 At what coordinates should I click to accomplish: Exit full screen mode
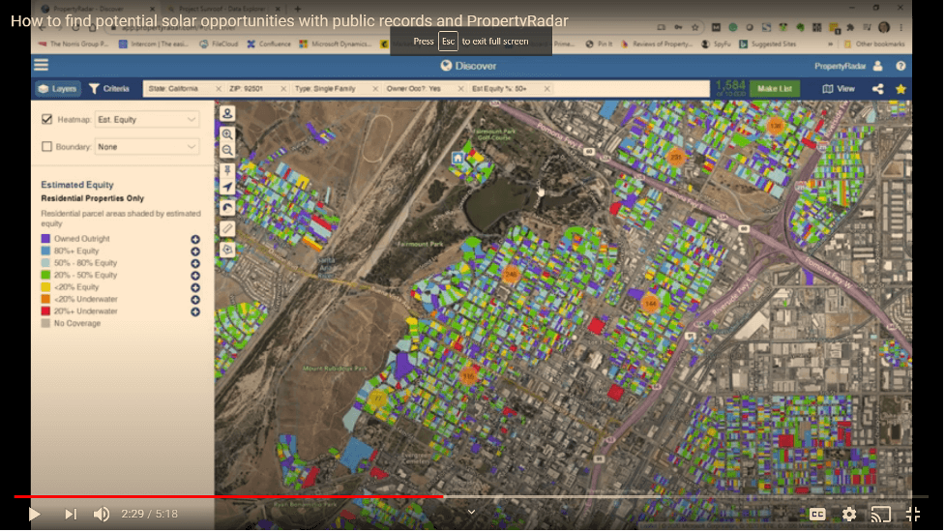(913, 514)
